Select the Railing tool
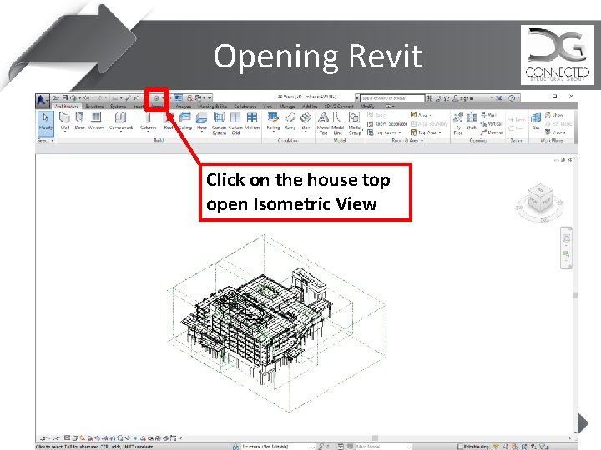 click(273, 122)
